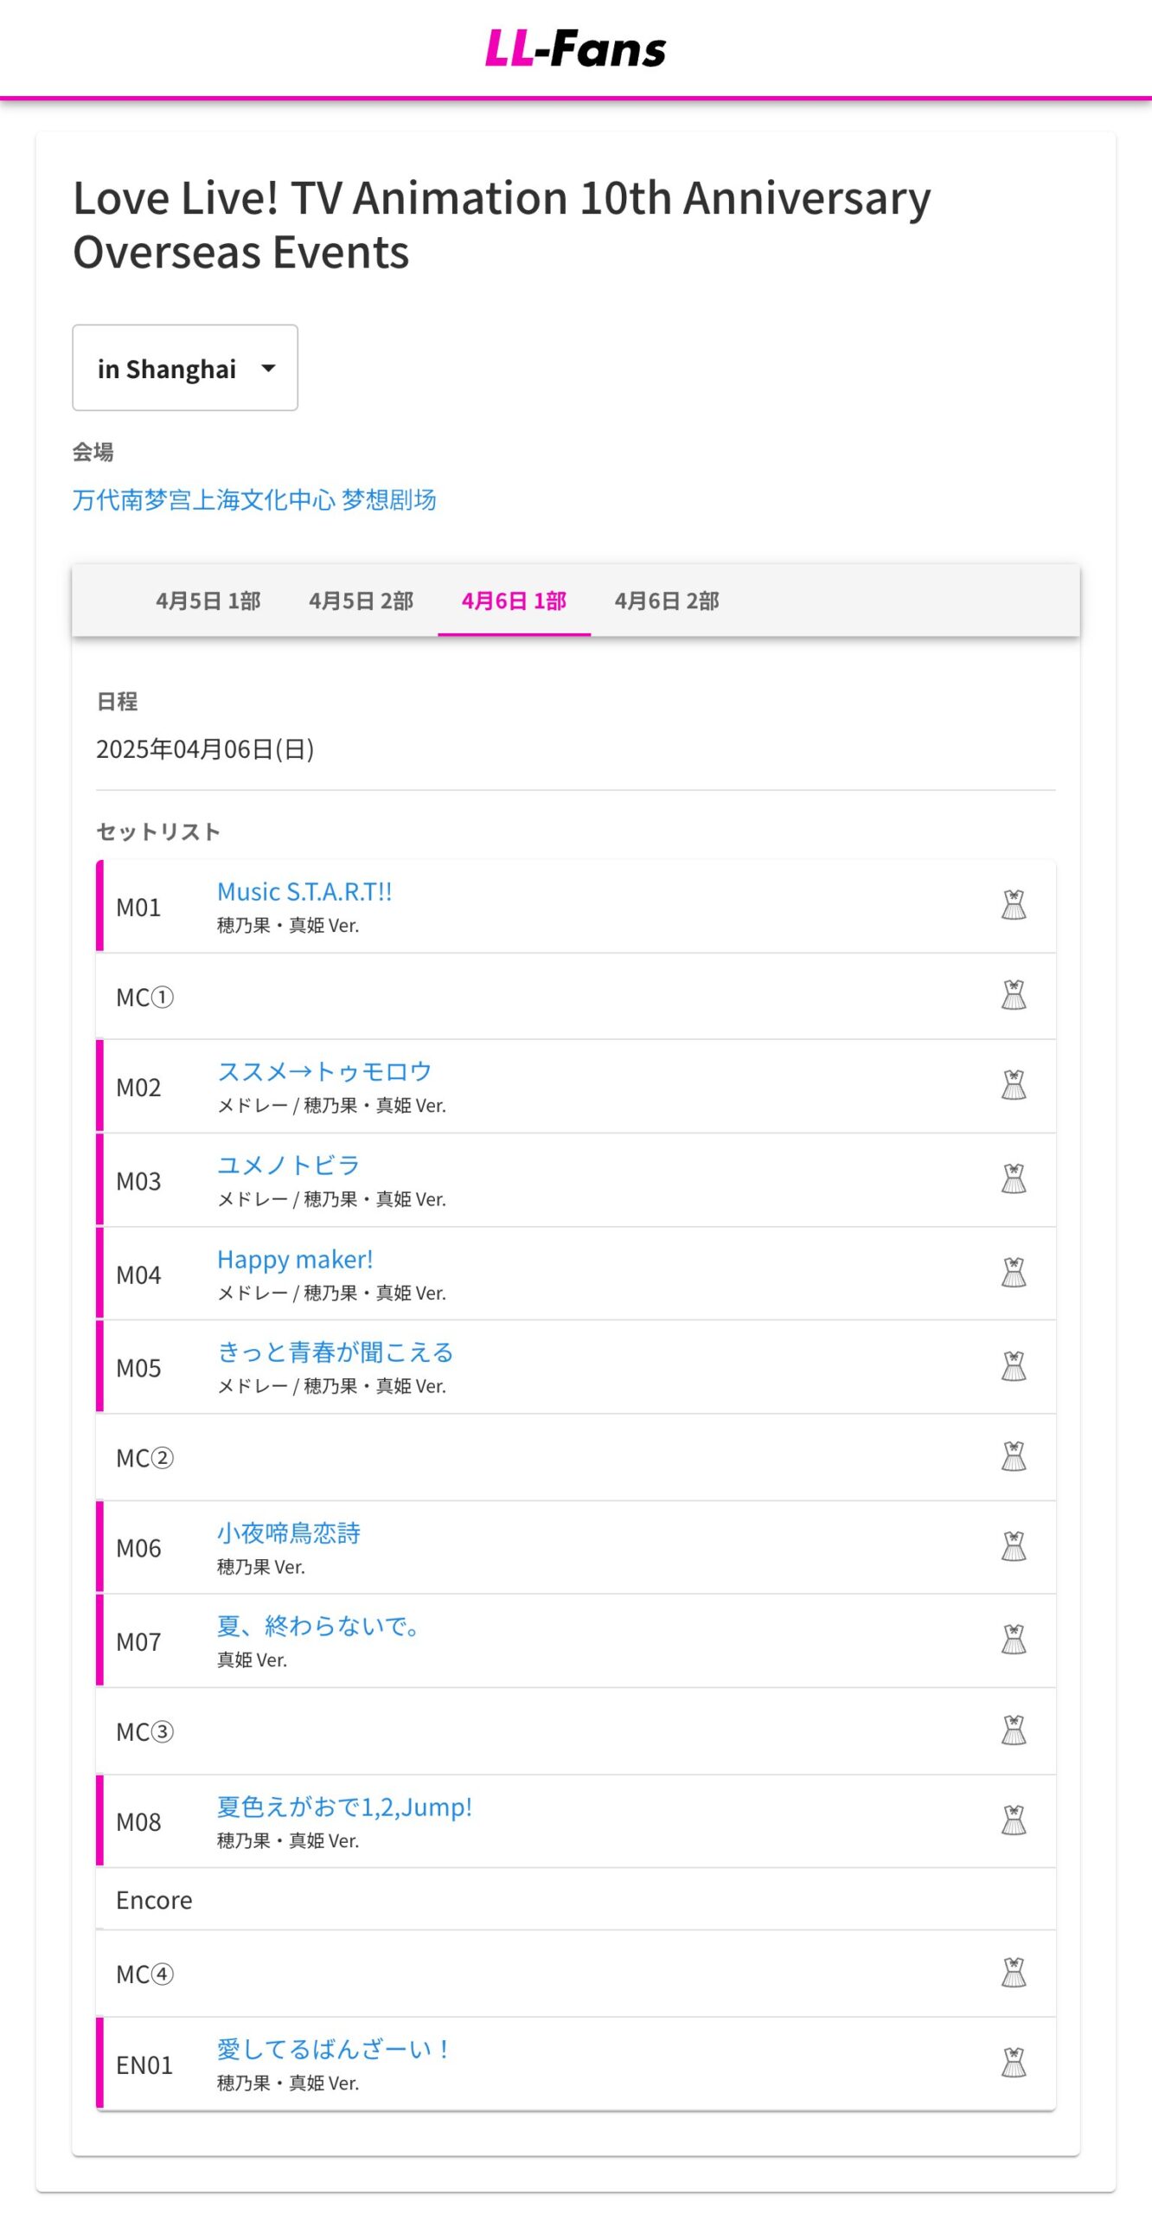Viewport: 1152px width, 2215px height.
Task: Open the 小夜啼鳥恋詩 song link
Action: click(289, 1532)
